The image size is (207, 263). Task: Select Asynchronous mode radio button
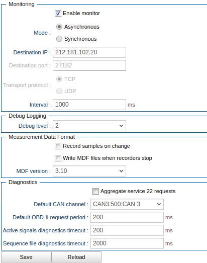coord(59,27)
